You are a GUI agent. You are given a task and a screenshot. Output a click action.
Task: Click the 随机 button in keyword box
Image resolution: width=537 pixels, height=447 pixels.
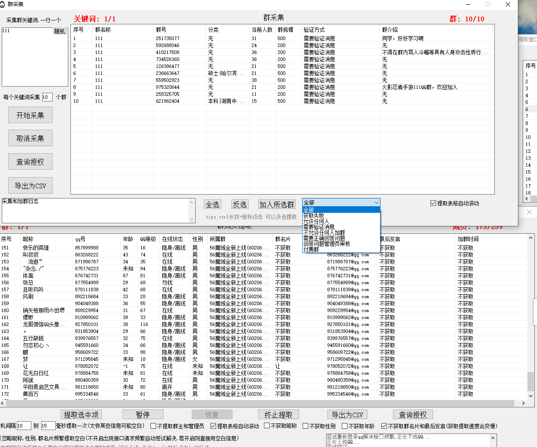coord(60,31)
